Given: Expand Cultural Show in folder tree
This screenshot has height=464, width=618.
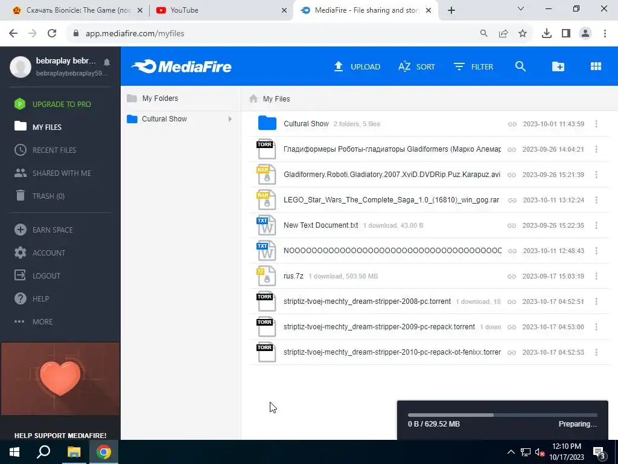Looking at the screenshot, I should pyautogui.click(x=230, y=119).
